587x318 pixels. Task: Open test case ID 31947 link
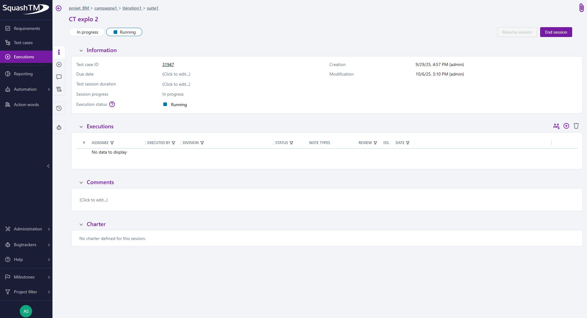point(168,64)
